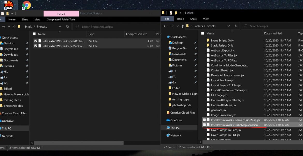Open the address bar dropdown in Scripts window

pyautogui.click(x=228, y=26)
